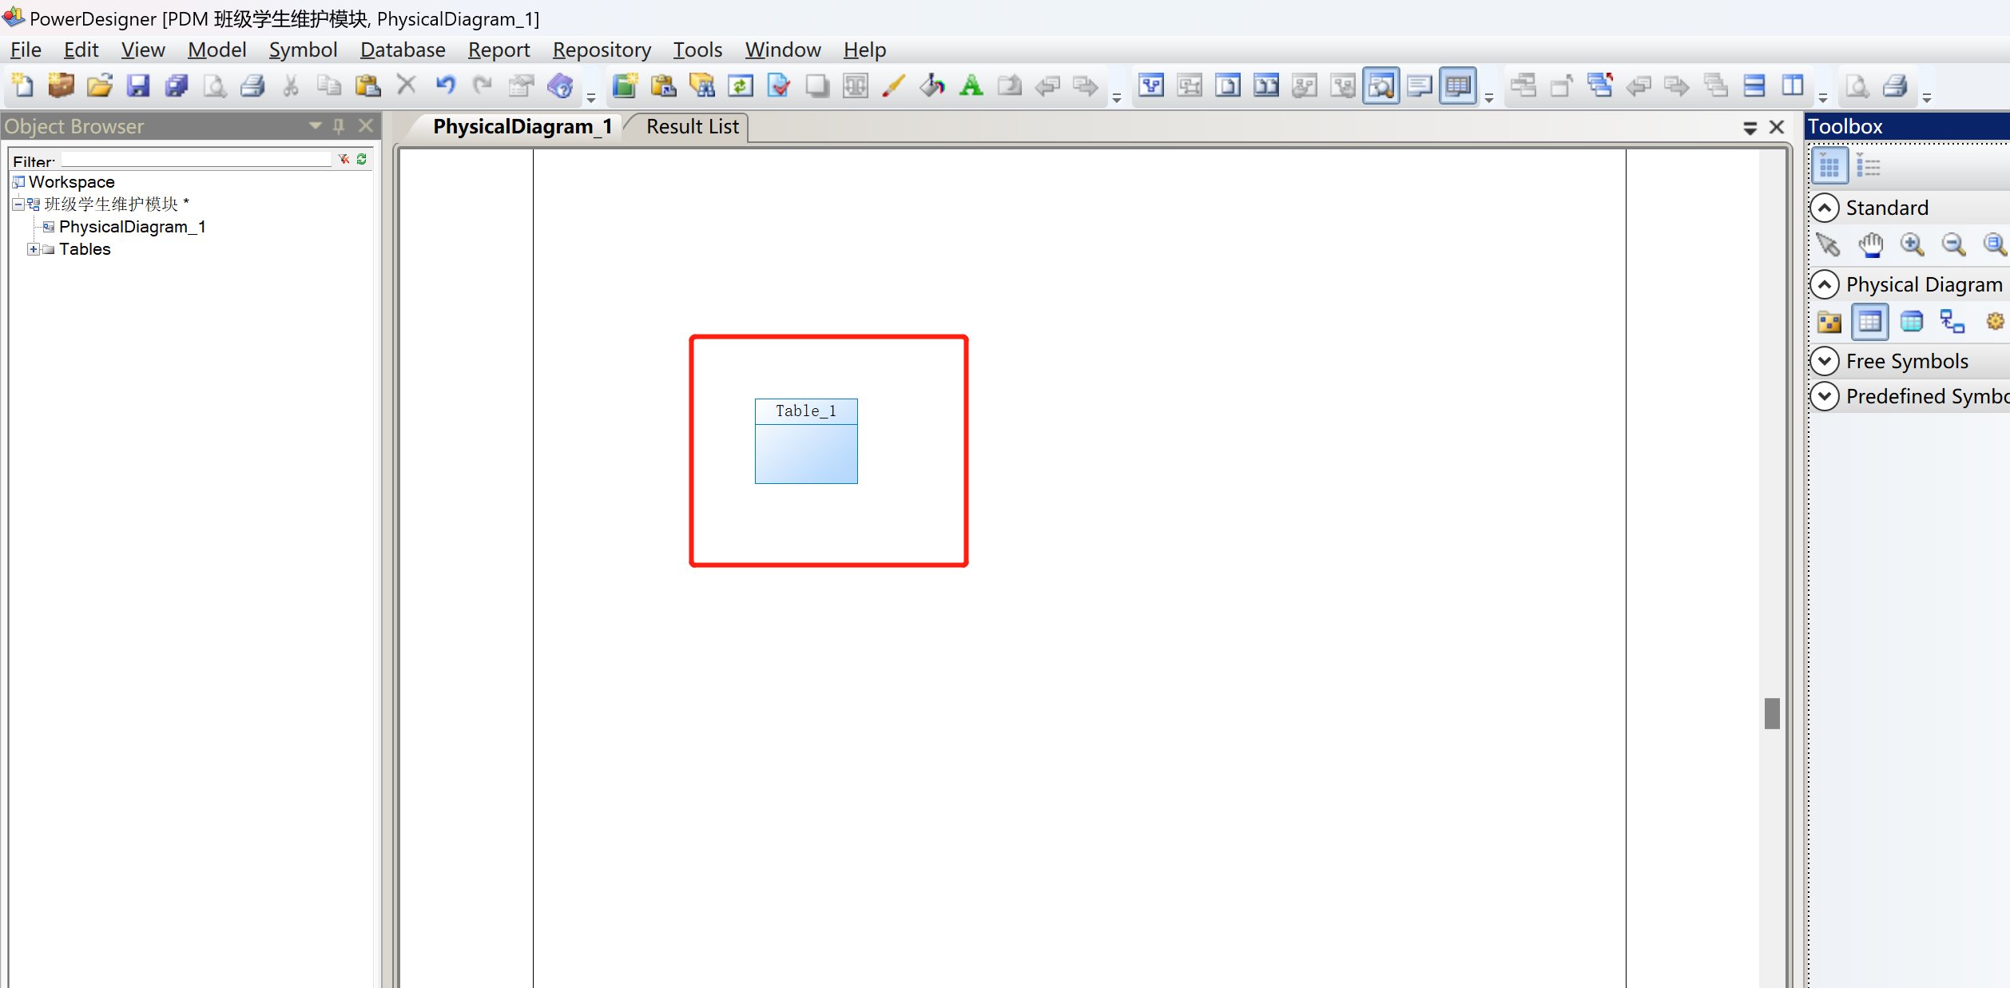Click the Save floppy disk icon
This screenshot has width=2010, height=988.
pos(138,85)
